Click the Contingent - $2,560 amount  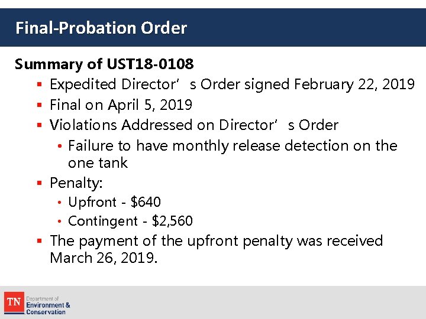(x=172, y=221)
